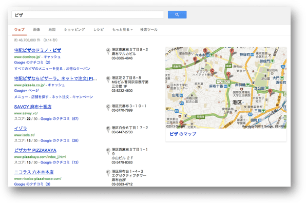Open the イゾラ result
The width and height of the screenshot is (306, 203).
pyautogui.click(x=21, y=129)
